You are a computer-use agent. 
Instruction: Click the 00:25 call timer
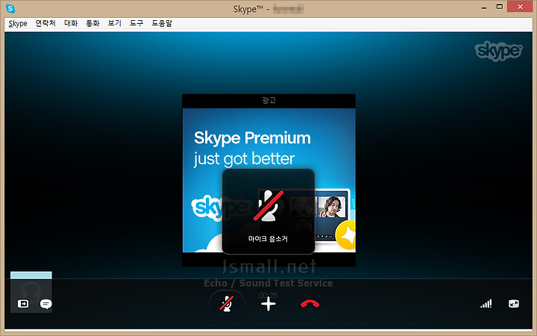[x=268, y=295]
